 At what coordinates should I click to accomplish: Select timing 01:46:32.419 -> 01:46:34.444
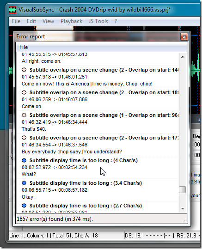[55, 122]
